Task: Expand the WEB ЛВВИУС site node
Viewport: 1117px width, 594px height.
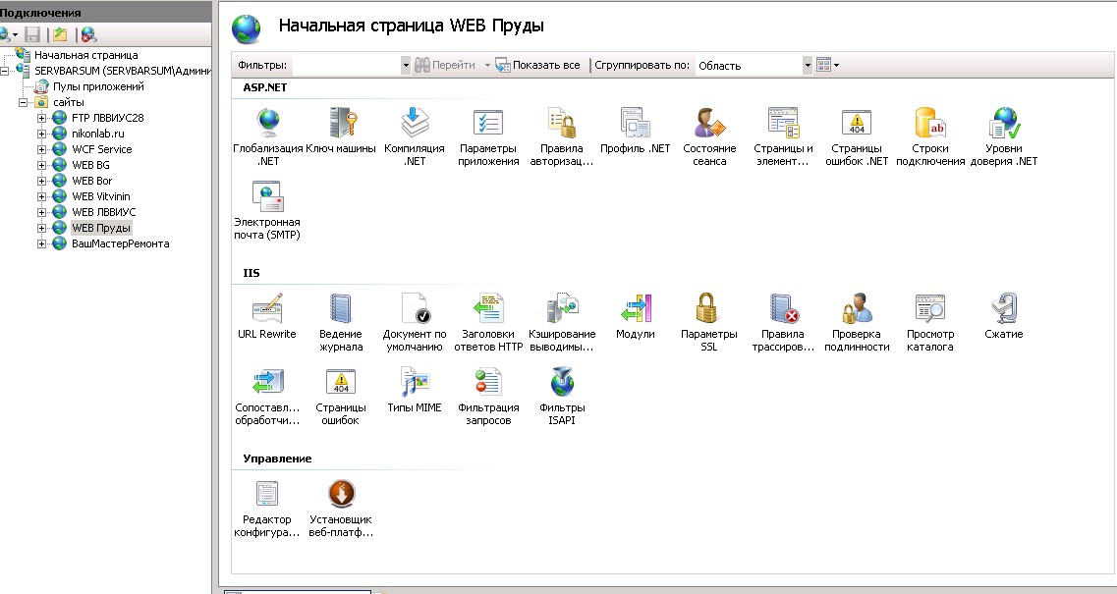Action: click(x=41, y=212)
